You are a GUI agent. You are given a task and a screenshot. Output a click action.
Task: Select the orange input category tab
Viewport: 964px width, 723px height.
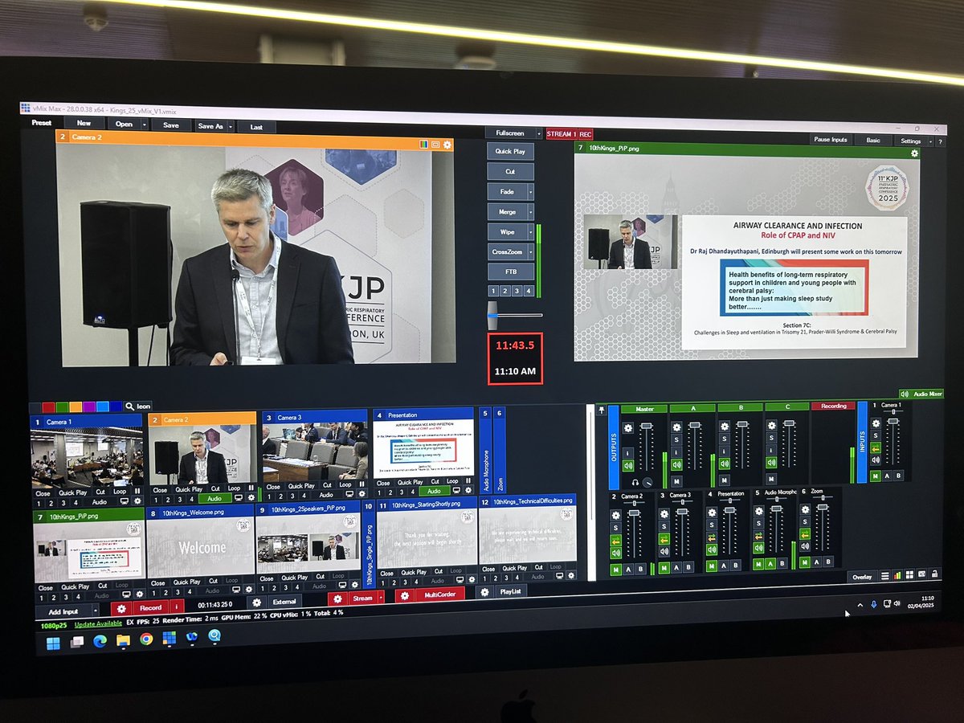pyautogui.click(x=76, y=407)
